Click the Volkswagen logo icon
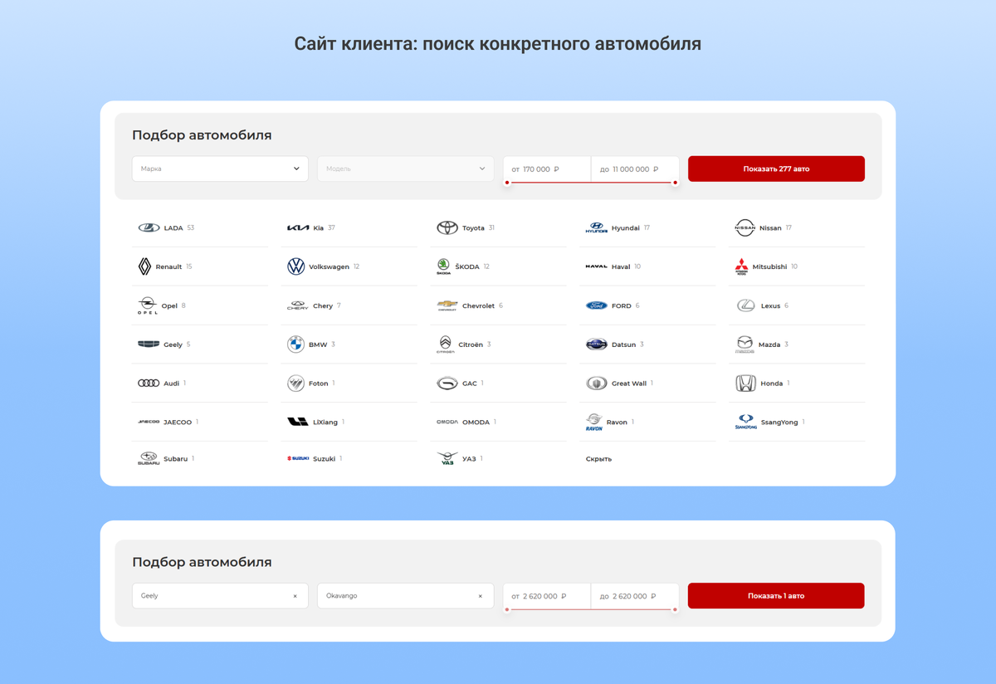Viewport: 996px width, 684px height. [296, 266]
